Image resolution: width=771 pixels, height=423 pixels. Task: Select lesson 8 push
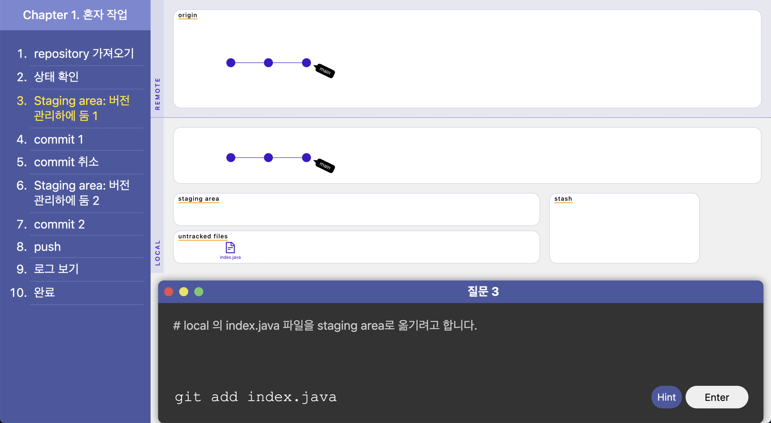point(47,247)
